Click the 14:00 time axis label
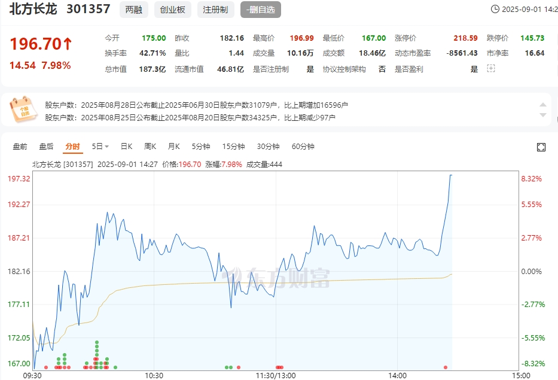 coord(397,375)
